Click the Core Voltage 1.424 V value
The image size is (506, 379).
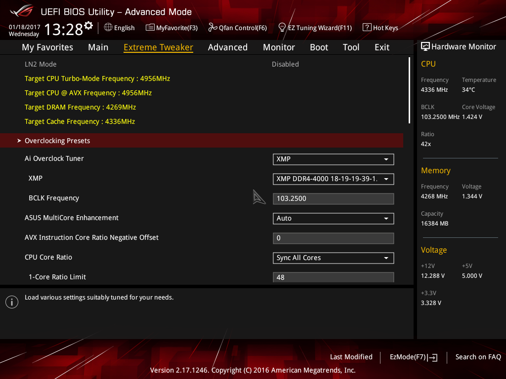[472, 116]
